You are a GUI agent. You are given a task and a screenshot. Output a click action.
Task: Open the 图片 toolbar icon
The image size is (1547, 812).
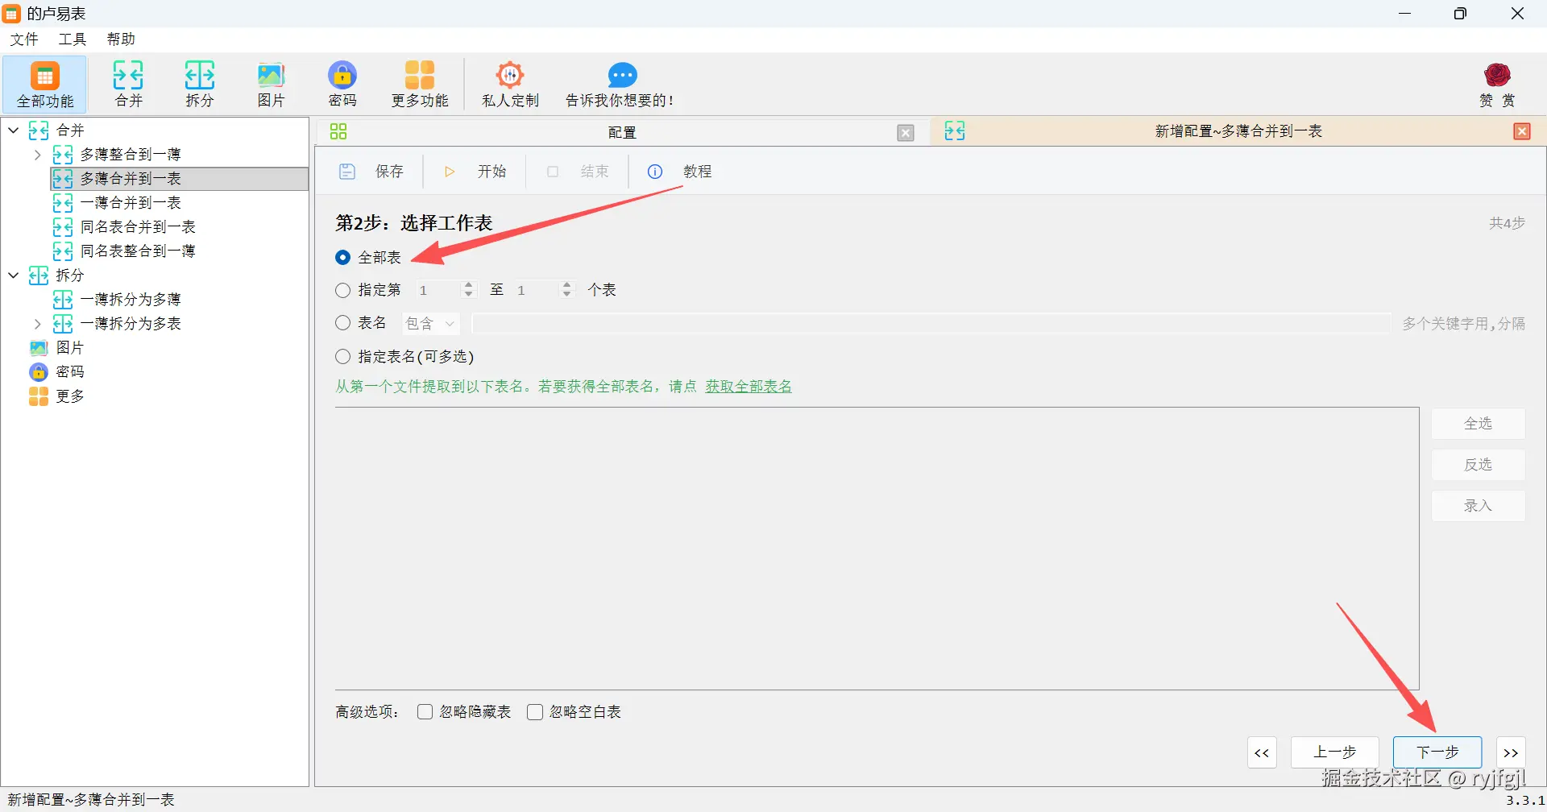coord(271,83)
